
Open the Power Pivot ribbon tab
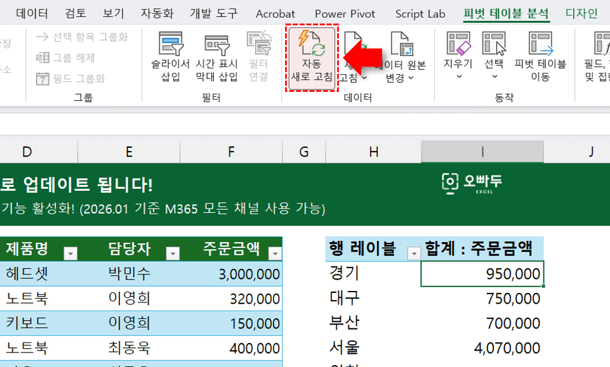tap(345, 12)
